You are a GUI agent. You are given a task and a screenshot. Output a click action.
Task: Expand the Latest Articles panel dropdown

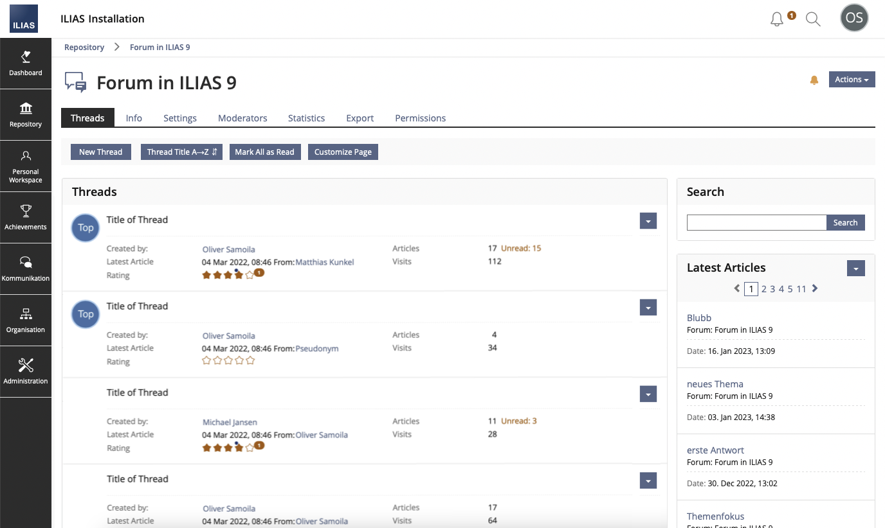(855, 268)
